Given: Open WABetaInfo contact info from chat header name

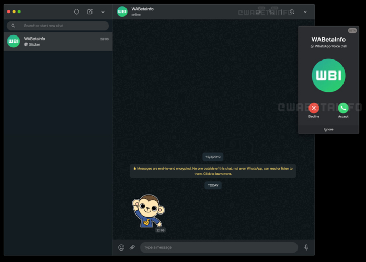Looking at the screenshot, I should (142, 9).
